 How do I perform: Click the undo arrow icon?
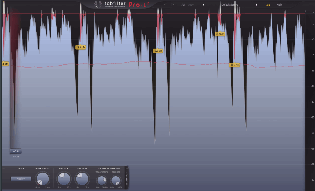166,5
